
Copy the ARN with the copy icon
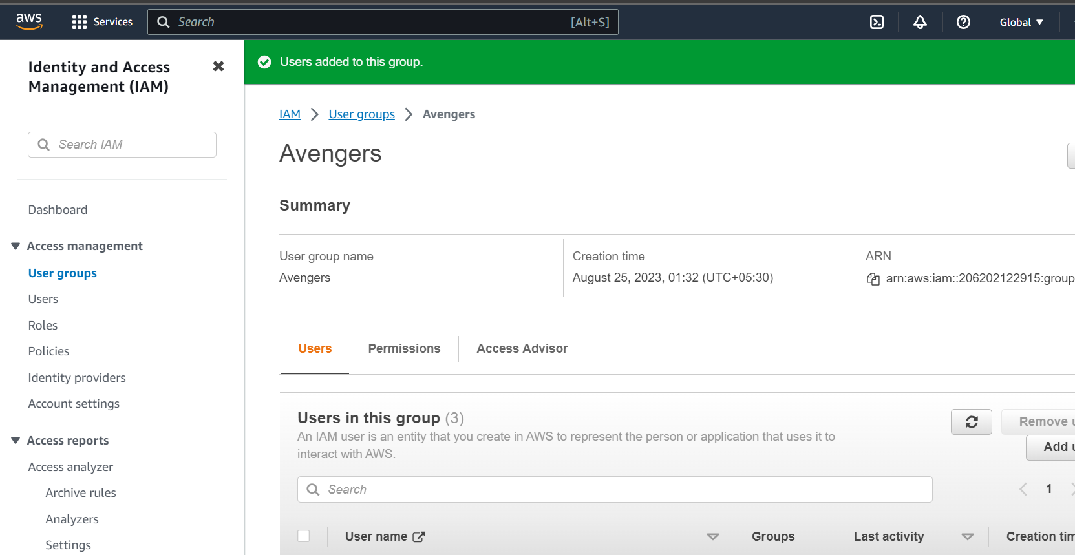[873, 279]
